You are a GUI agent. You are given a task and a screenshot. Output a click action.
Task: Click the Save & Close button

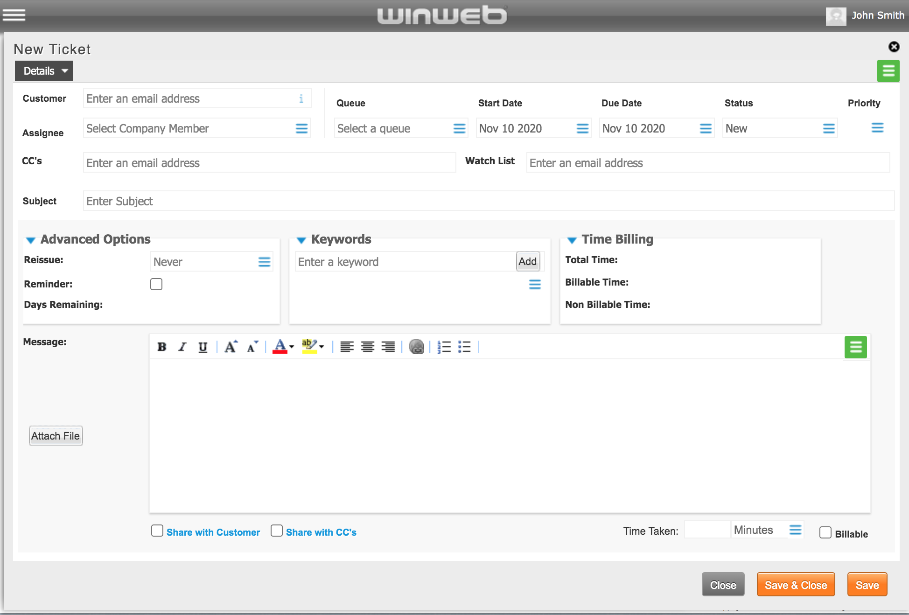(x=796, y=585)
